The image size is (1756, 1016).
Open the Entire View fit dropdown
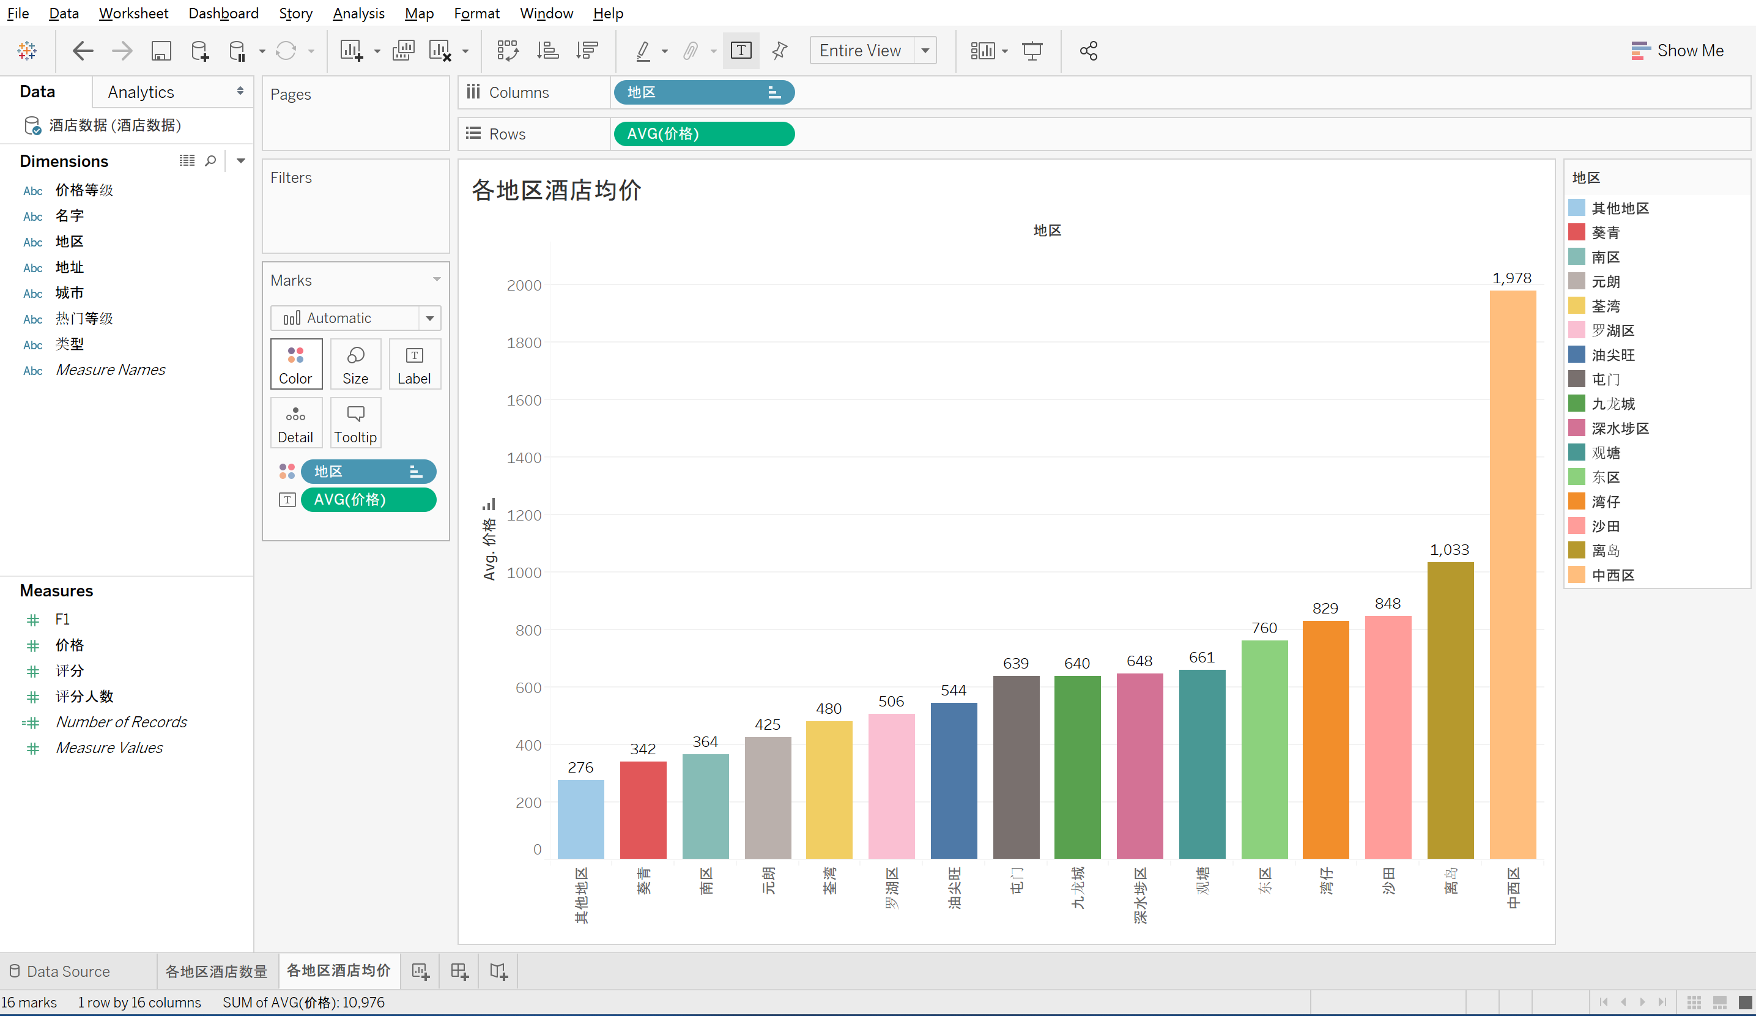click(925, 51)
